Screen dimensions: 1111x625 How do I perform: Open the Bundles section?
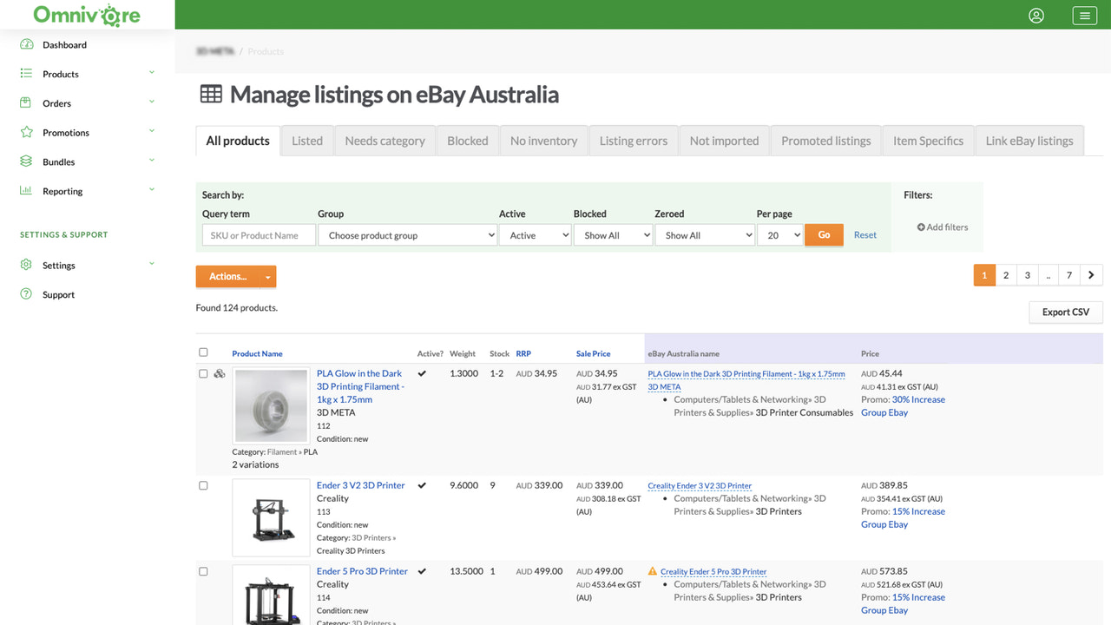click(x=56, y=161)
